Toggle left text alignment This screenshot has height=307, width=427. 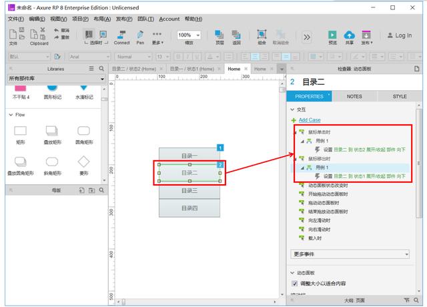coord(245,57)
